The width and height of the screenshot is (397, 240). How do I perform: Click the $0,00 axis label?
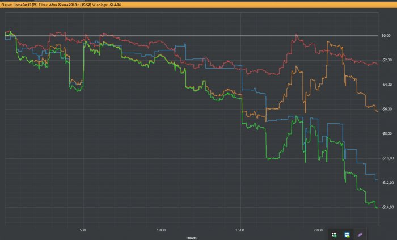pyautogui.click(x=386, y=36)
